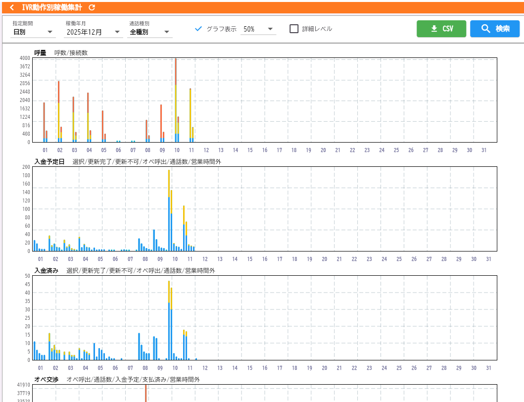The width and height of the screenshot is (524, 402).
Task: Open the 指定期間 dropdown showing 日別
Action: click(x=34, y=32)
